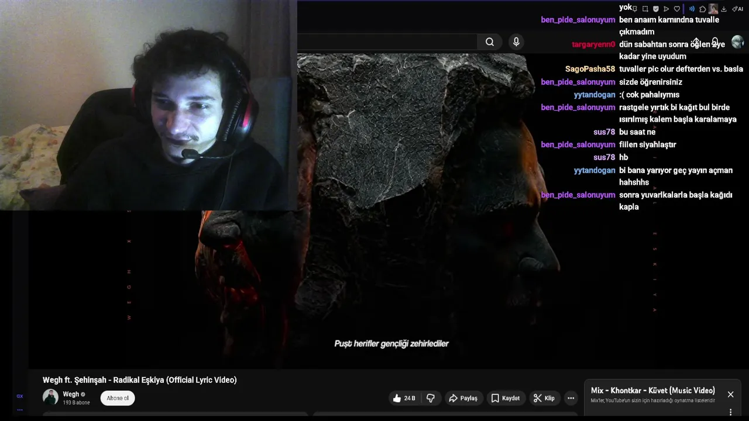Open YouTube notifications bell
The width and height of the screenshot is (749, 421).
(x=716, y=42)
